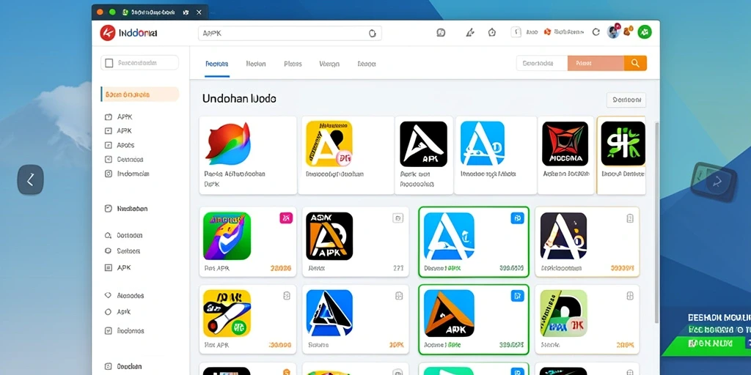Click the square boxed icon in the header

click(x=516, y=32)
